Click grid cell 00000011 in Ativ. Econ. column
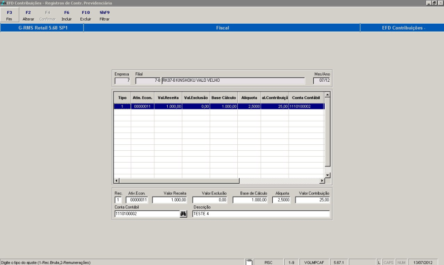This screenshot has height=265, width=444. coord(143,106)
